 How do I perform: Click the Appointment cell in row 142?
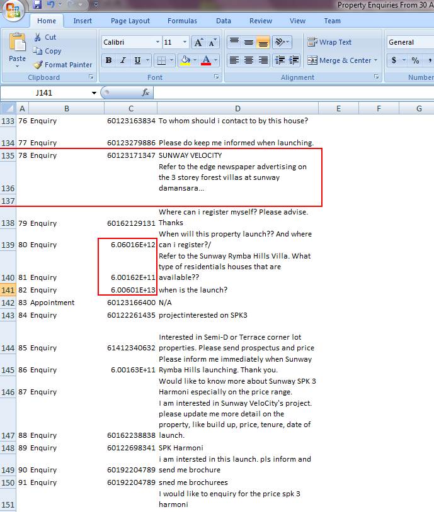coord(67,303)
